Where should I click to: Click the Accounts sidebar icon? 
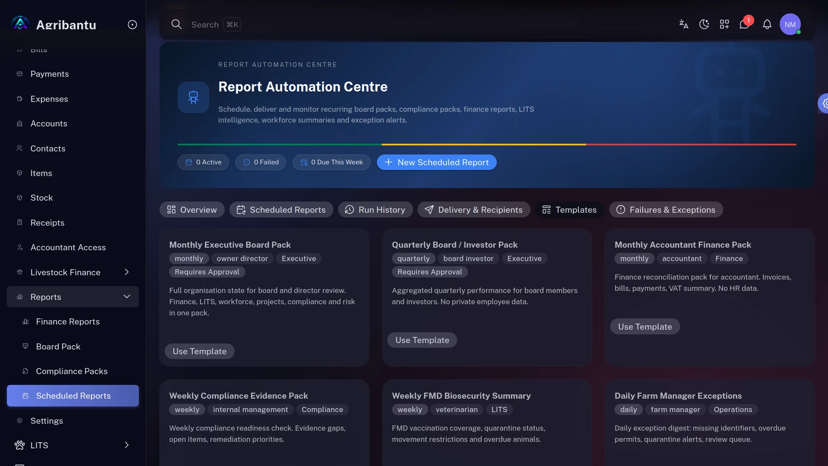pyautogui.click(x=19, y=123)
